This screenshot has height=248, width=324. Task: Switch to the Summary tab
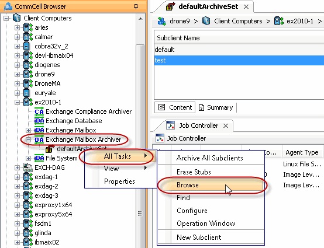pyautogui.click(x=216, y=107)
